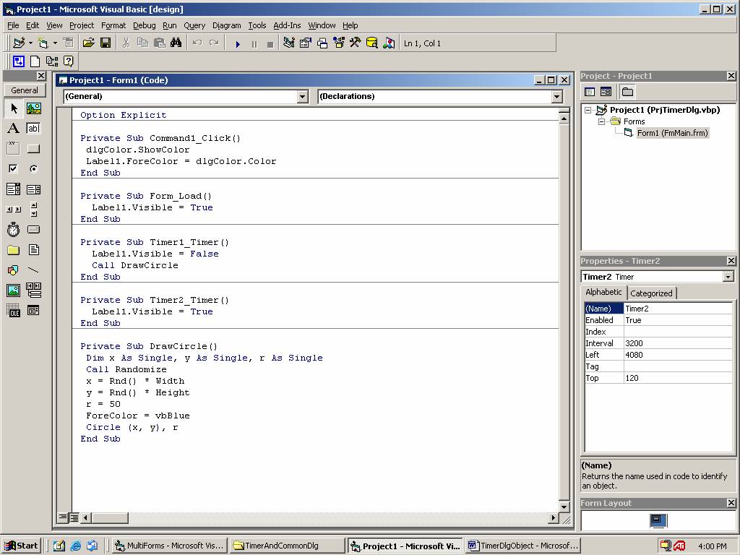Switch to Procedure View
The height and width of the screenshot is (555, 740).
[63, 517]
